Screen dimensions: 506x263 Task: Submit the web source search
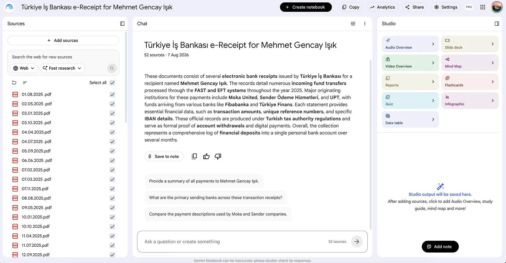(112, 68)
